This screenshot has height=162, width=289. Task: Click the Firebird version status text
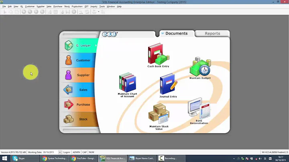click(275, 152)
